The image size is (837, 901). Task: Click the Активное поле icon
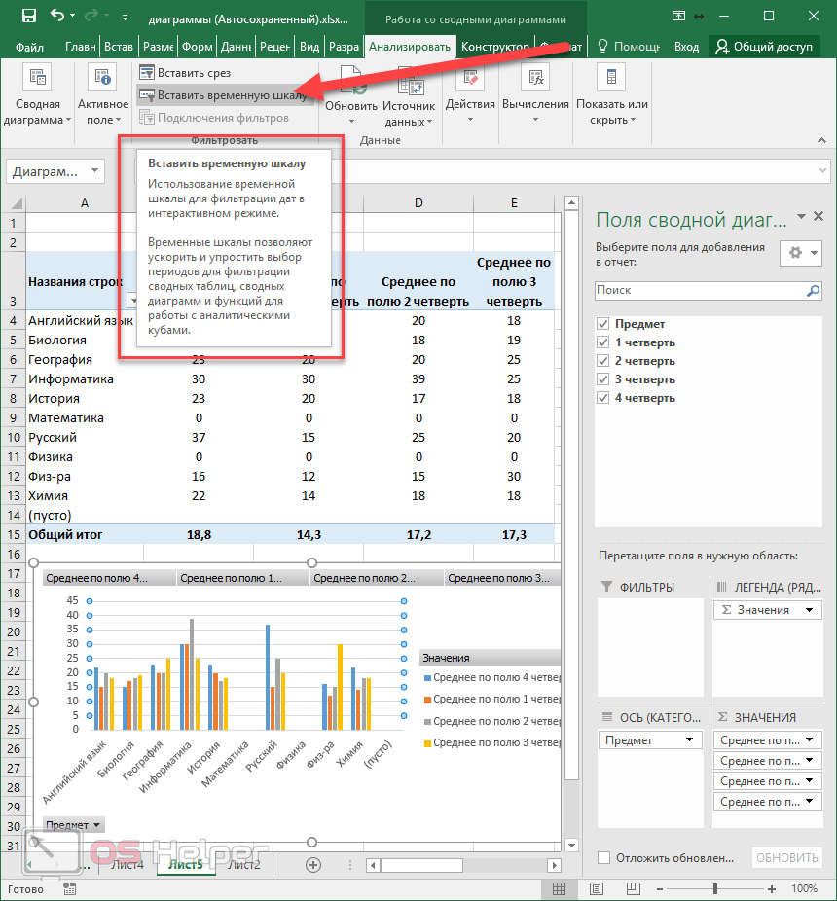[x=102, y=79]
